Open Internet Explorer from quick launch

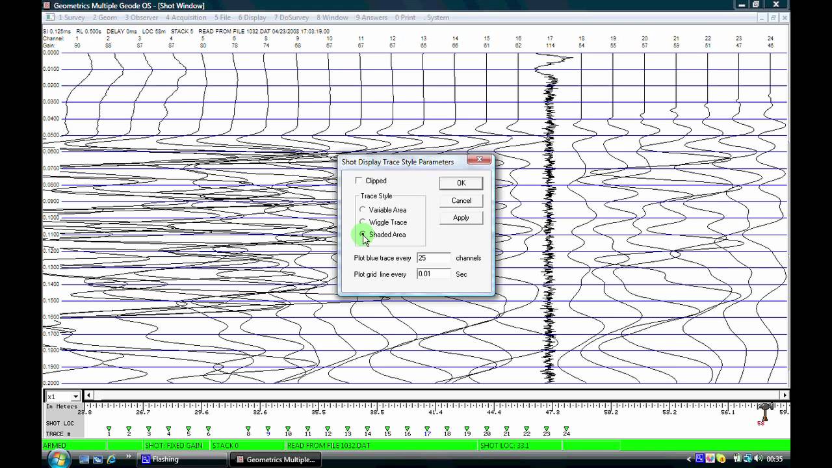click(112, 460)
